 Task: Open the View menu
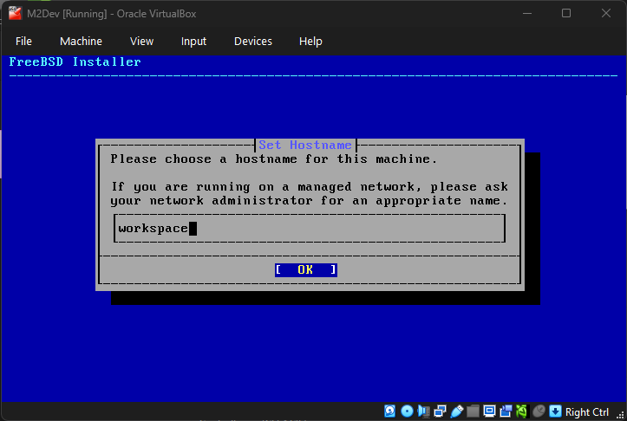coord(141,41)
